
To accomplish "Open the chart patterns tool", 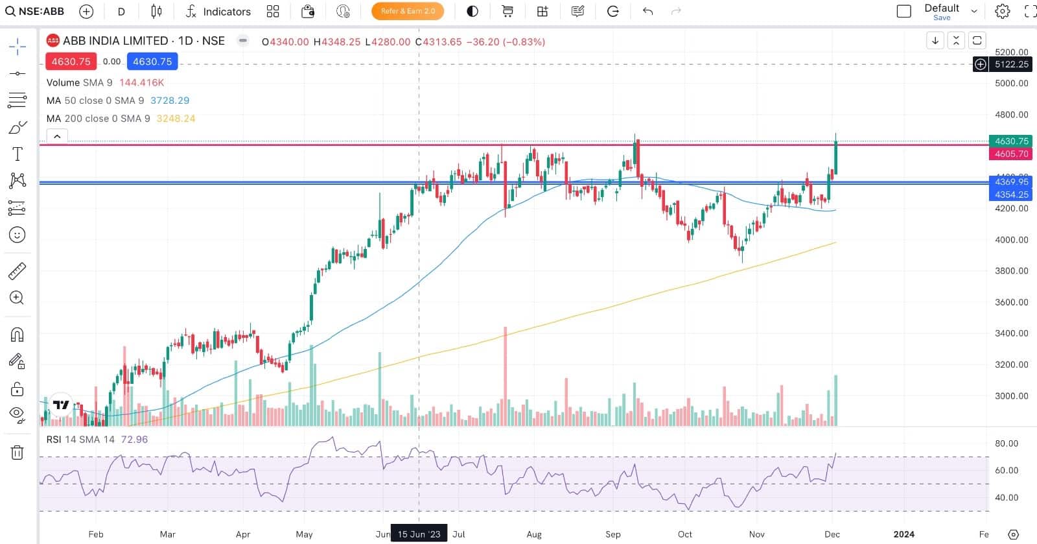I will [17, 180].
